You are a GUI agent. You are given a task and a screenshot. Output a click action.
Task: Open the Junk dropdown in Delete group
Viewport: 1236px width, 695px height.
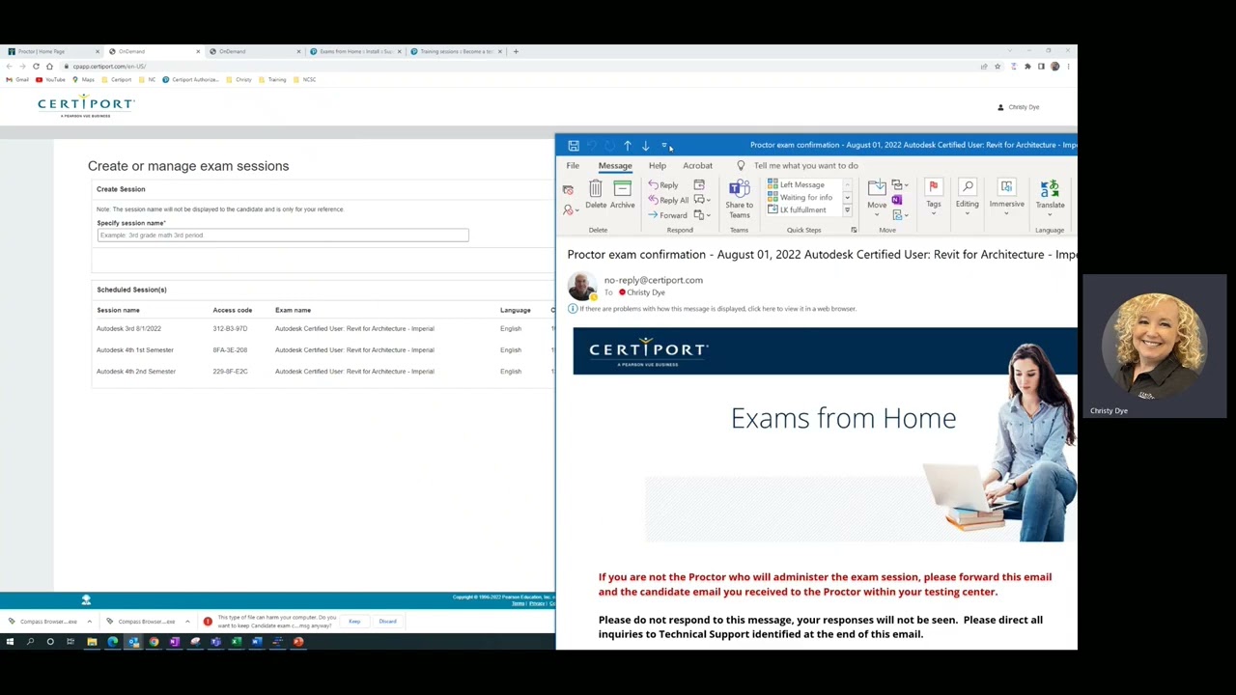[x=571, y=209]
